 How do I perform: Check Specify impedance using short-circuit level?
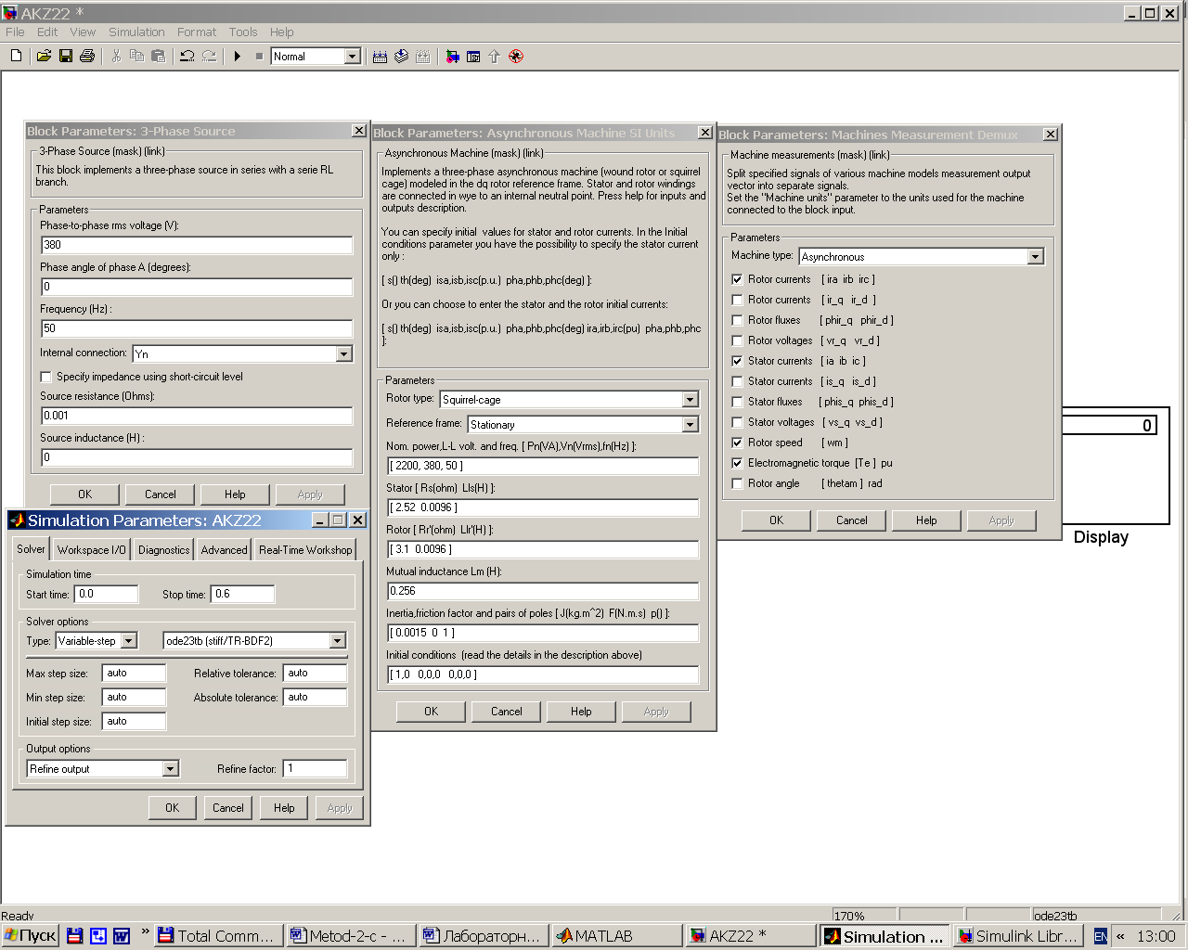point(45,377)
